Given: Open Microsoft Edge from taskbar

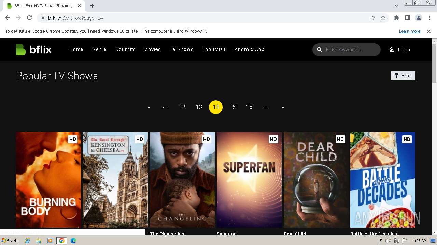Looking at the screenshot, I should click(73, 241).
